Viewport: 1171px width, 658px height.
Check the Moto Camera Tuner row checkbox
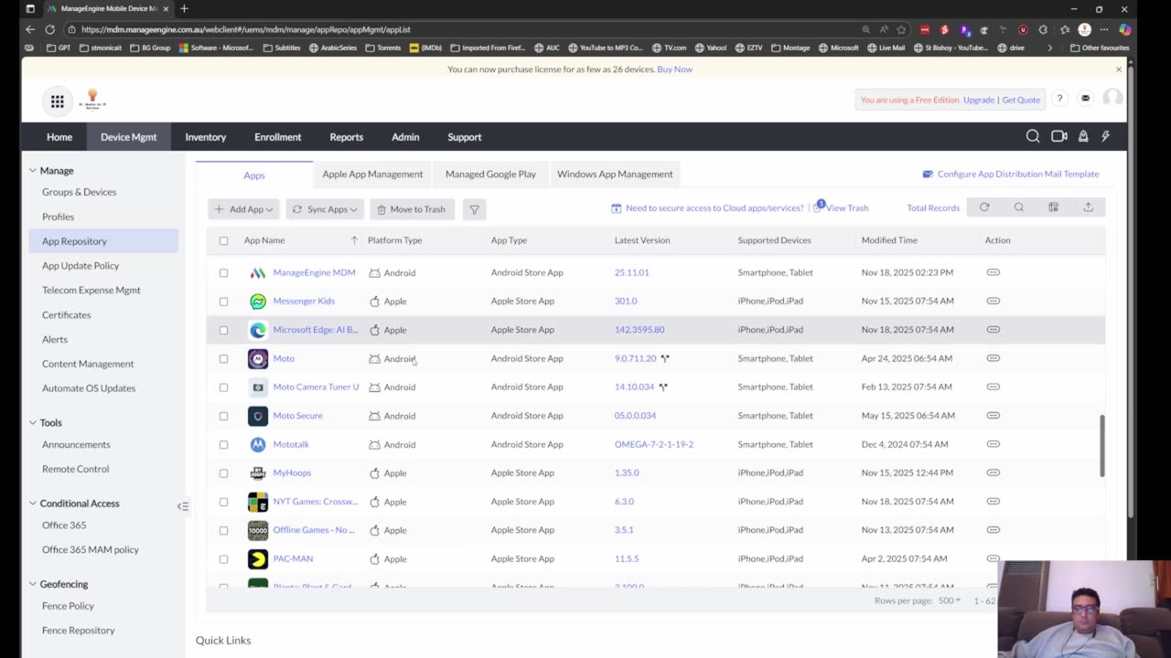tap(223, 387)
